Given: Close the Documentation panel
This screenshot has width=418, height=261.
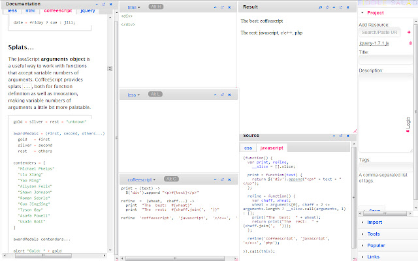Looking at the screenshot, I should click(x=111, y=5).
